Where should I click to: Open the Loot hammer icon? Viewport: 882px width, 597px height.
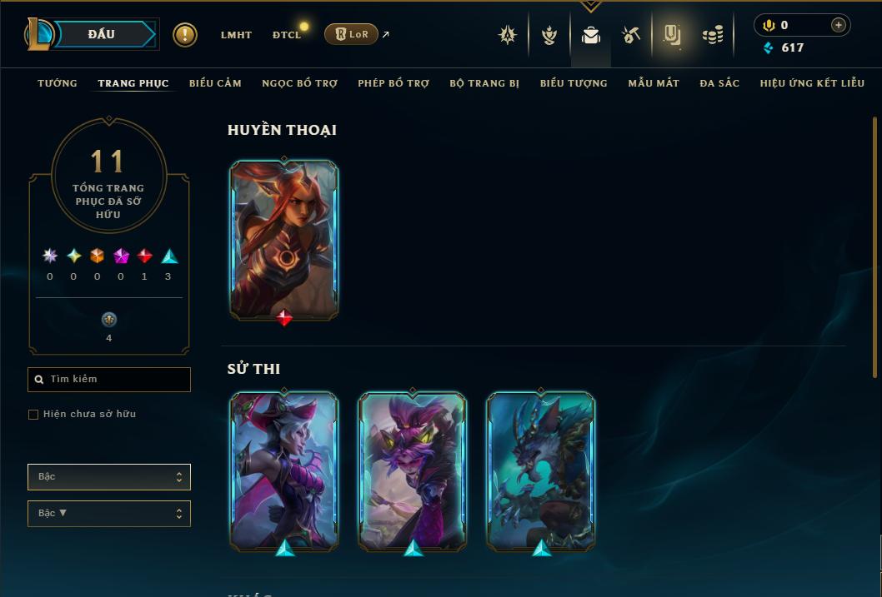631,35
